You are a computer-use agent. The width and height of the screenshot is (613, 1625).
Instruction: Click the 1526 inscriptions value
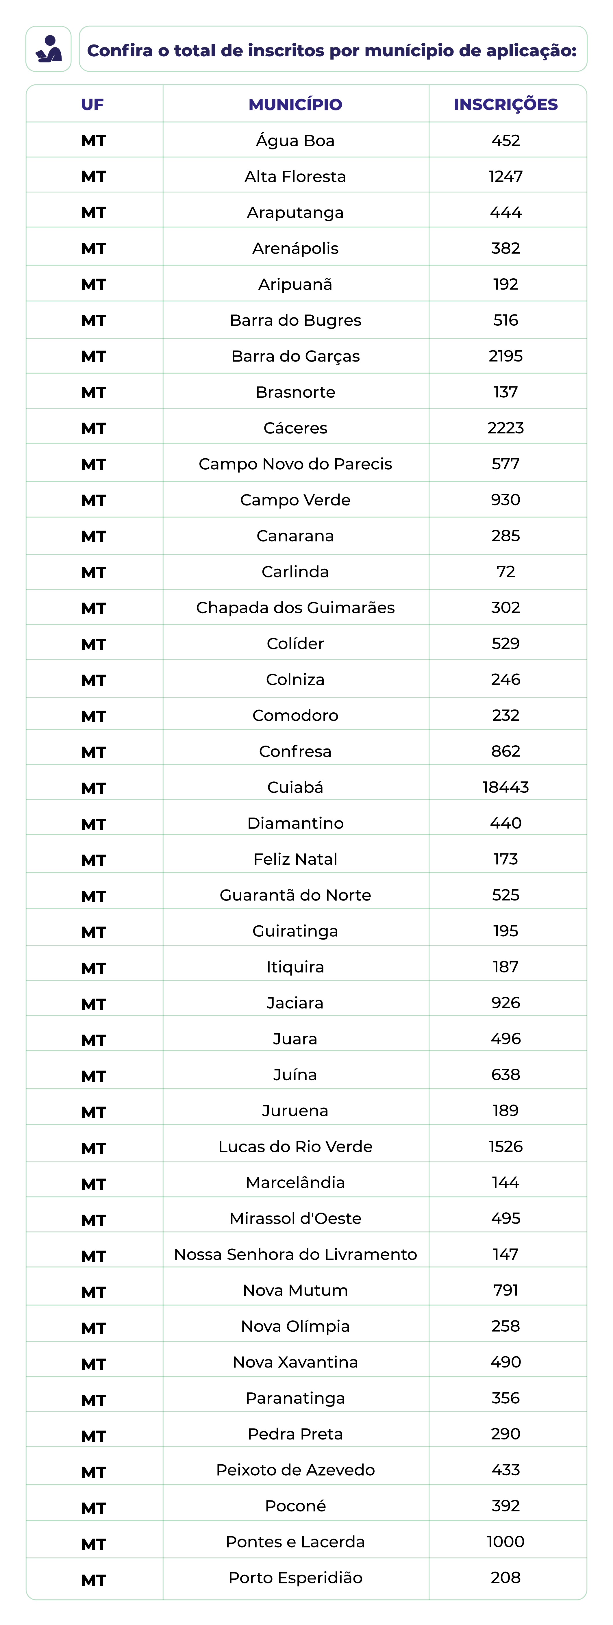pos(506,1146)
